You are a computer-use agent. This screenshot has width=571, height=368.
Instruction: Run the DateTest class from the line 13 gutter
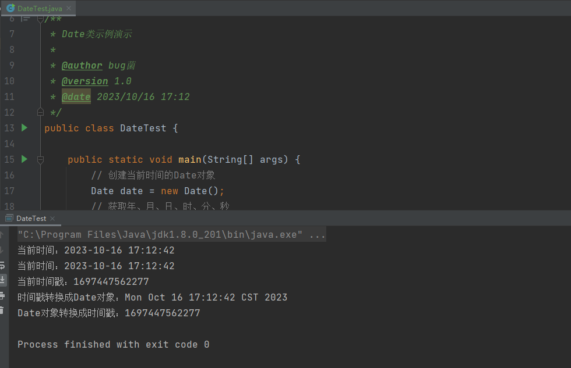click(24, 127)
